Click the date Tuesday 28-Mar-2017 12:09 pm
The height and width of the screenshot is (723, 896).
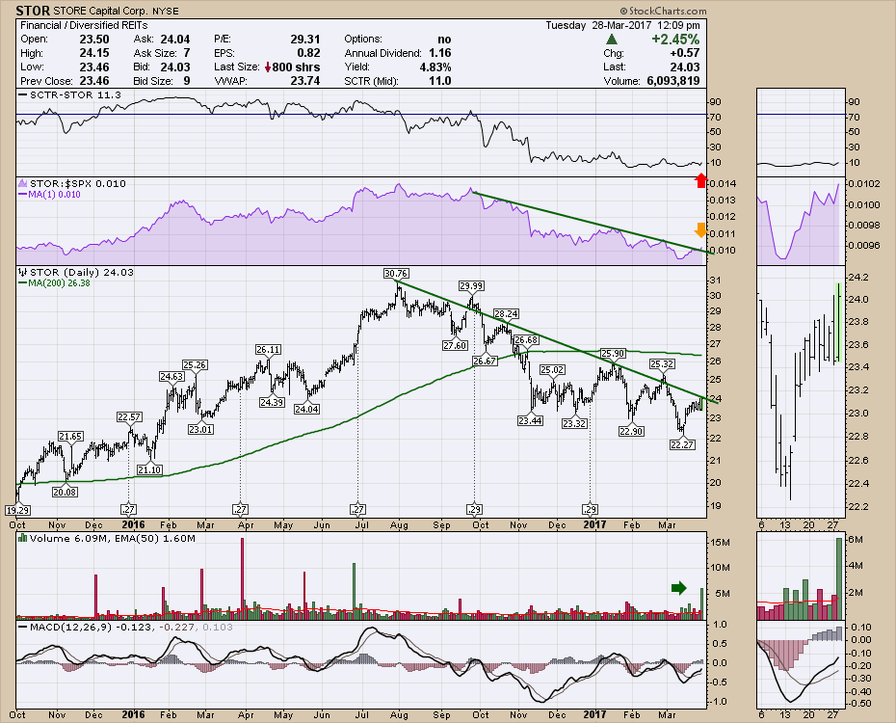pyautogui.click(x=622, y=25)
